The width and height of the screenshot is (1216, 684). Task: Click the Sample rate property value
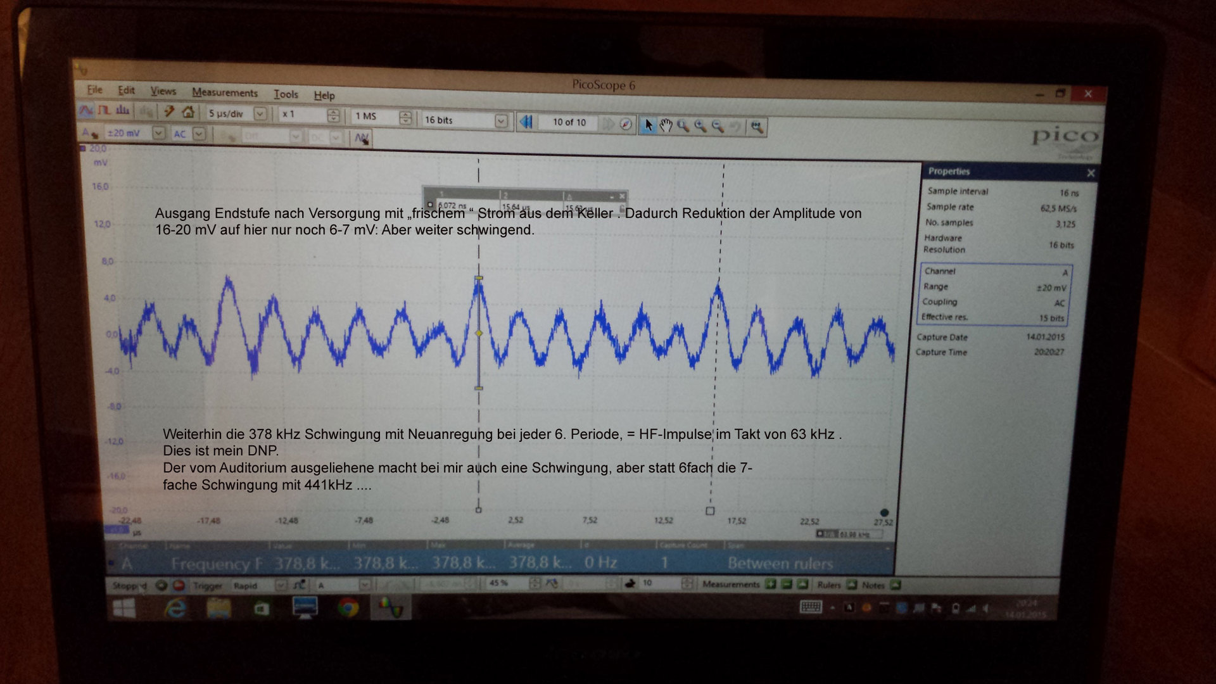pos(1058,208)
